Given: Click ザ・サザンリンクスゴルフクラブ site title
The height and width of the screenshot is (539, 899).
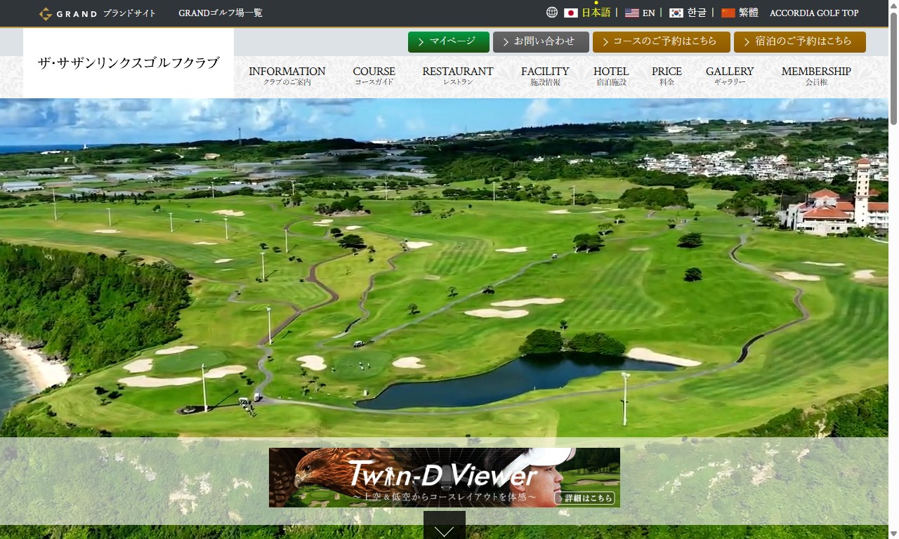Looking at the screenshot, I should coord(129,63).
